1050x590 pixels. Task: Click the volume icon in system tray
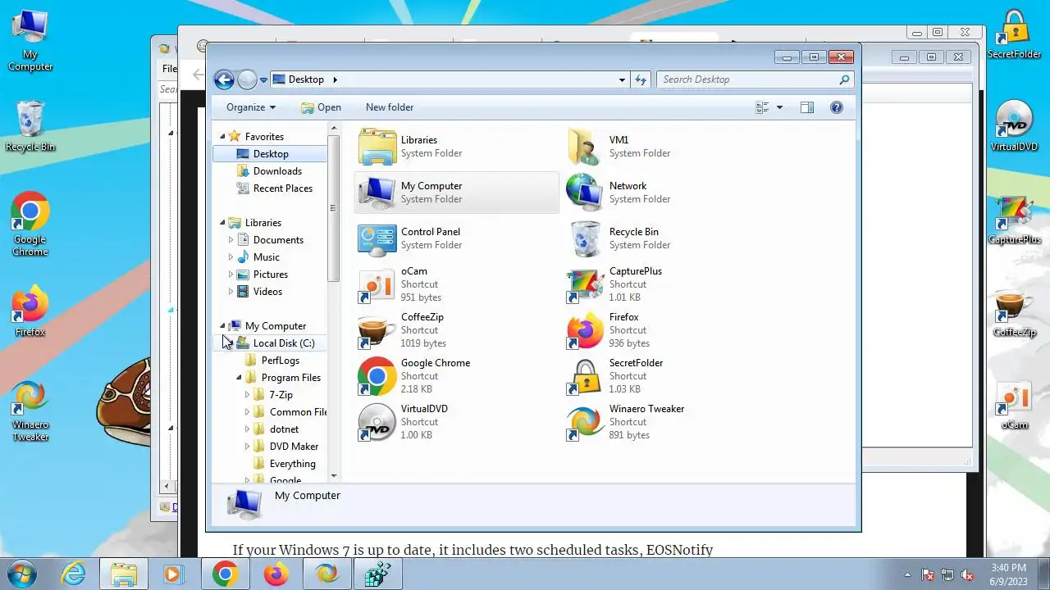tap(967, 574)
